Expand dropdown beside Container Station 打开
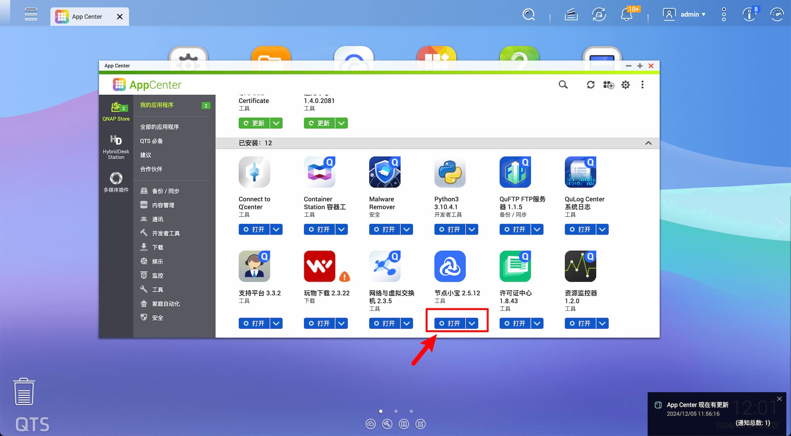 342,230
